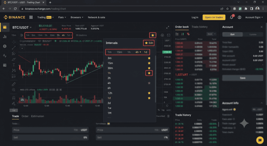Image resolution: width=267 pixels, height=146 pixels.
Task: Switch order book to sell-only view icon
Action: pos(188,34)
